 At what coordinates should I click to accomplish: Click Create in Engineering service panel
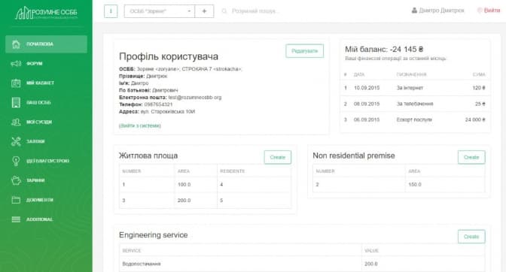click(x=471, y=237)
